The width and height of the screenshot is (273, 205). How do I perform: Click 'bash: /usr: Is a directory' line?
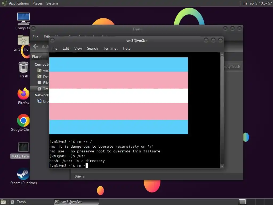click(x=77, y=161)
